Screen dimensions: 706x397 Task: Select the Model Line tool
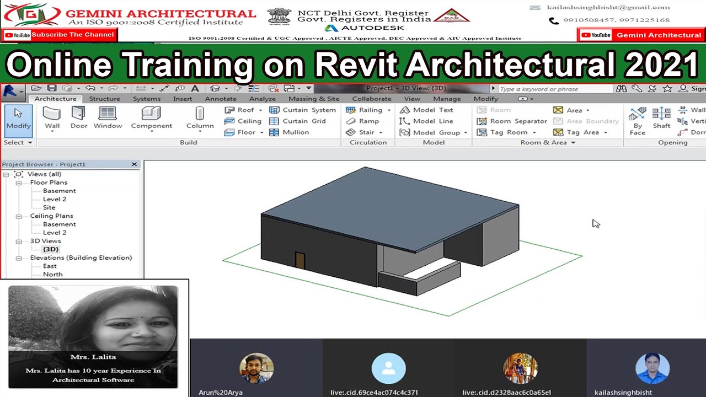426,121
